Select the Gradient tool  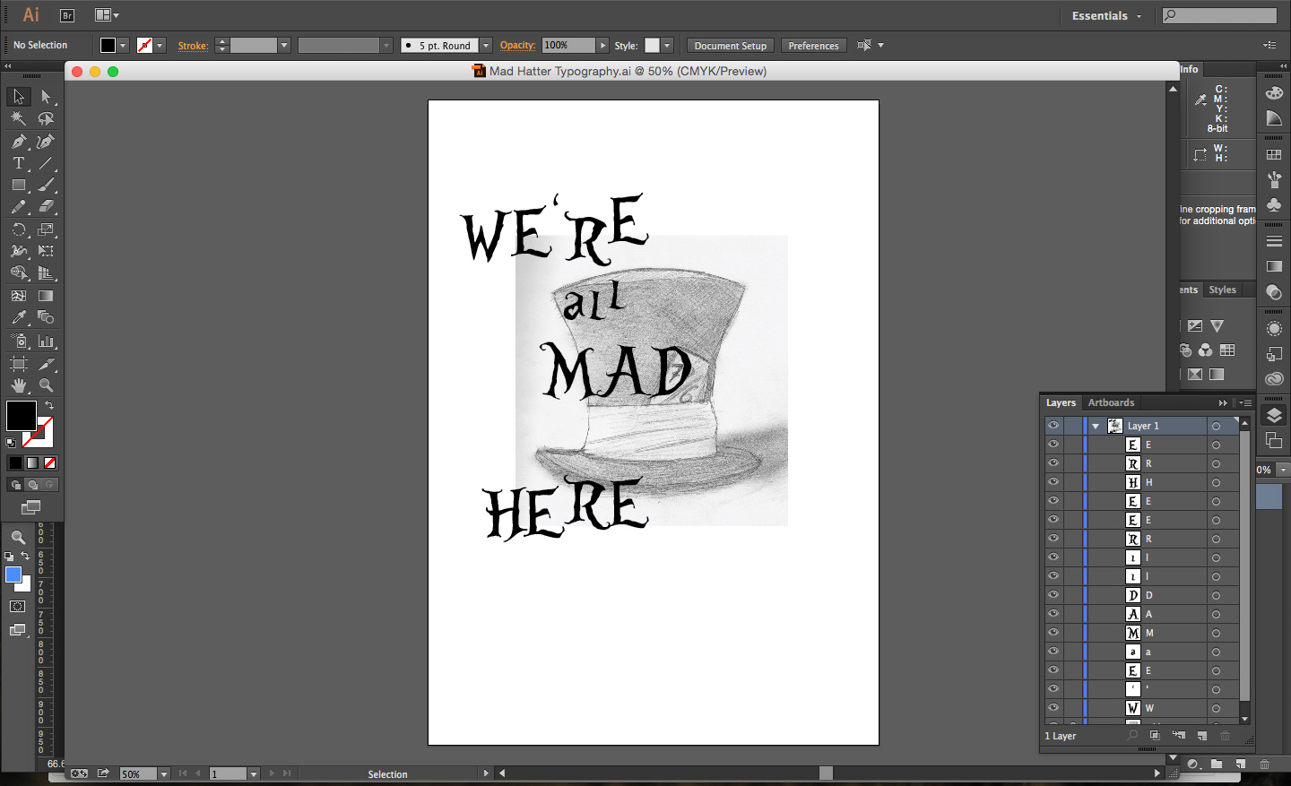click(x=46, y=296)
